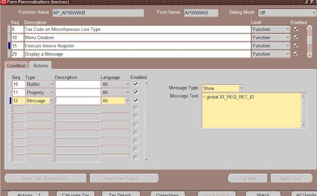The width and height of the screenshot is (317, 196).
Task: Click the Form Name field
Action: 201,13
